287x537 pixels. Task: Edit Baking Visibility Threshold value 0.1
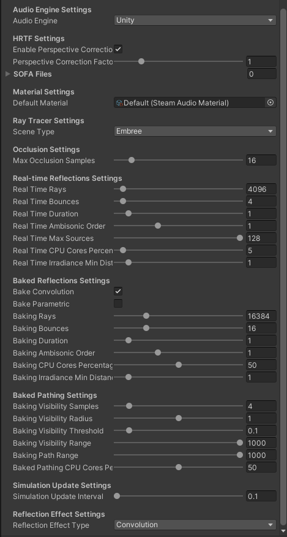pos(261,431)
